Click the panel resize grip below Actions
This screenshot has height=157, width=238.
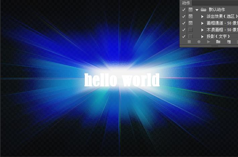(215, 46)
